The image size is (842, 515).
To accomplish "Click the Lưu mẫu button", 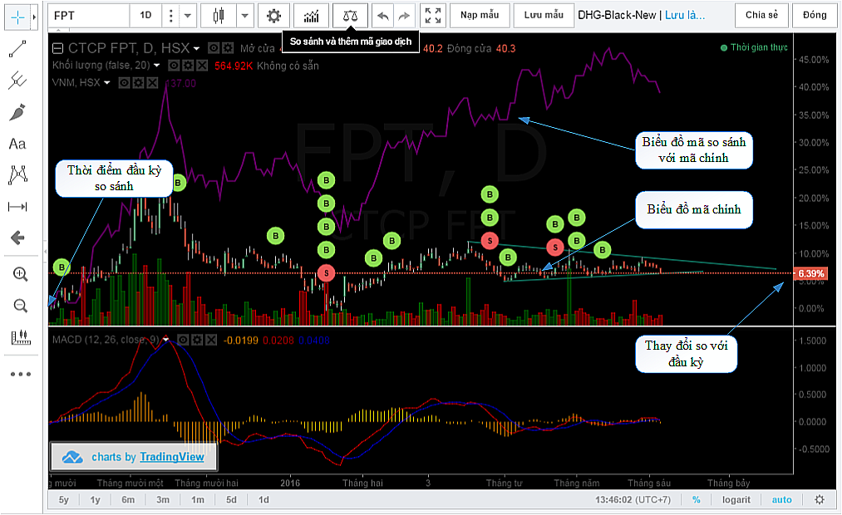I will point(544,15).
